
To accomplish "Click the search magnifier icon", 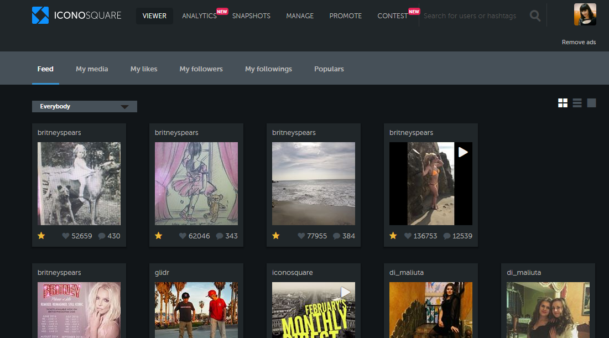I will coord(535,16).
